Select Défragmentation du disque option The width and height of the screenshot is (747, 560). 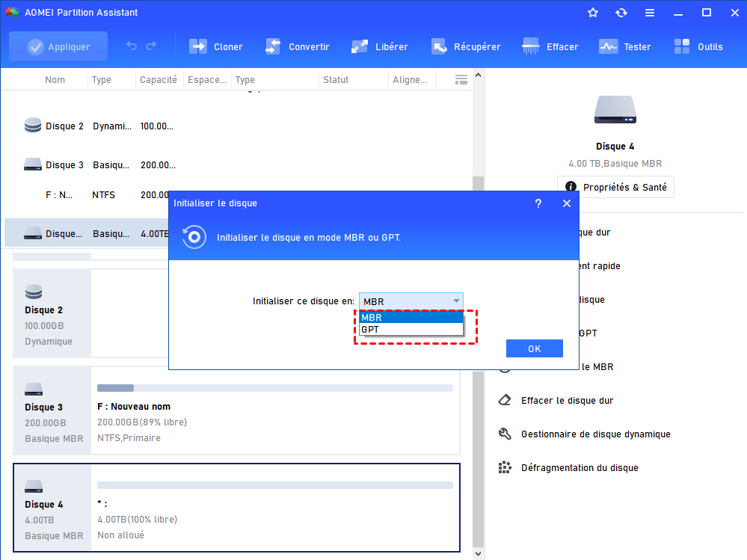click(x=580, y=468)
